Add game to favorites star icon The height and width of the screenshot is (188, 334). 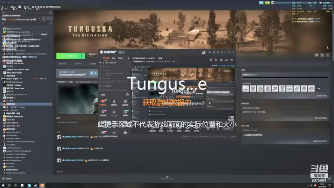(328, 55)
